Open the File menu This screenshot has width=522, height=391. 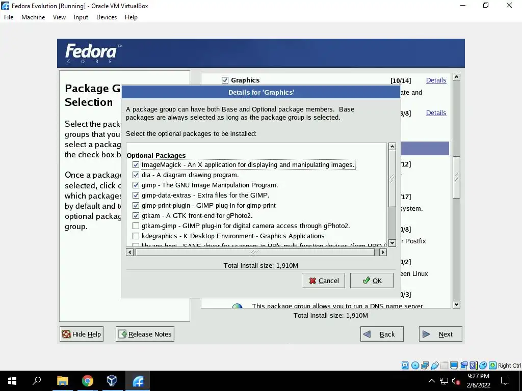click(9, 17)
